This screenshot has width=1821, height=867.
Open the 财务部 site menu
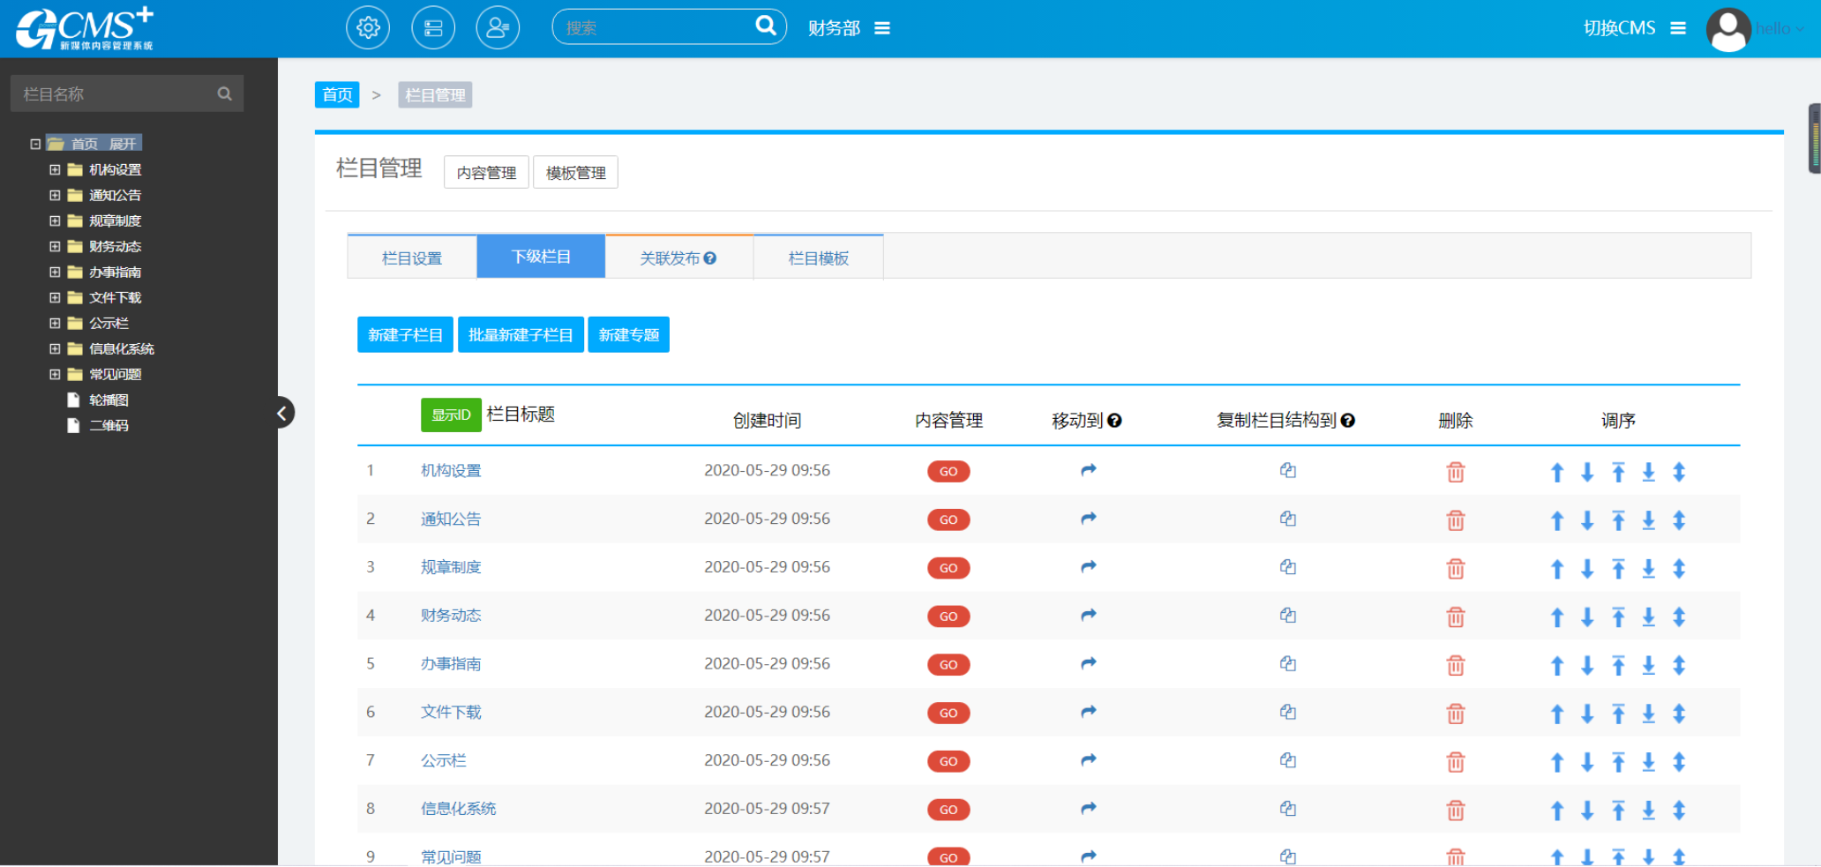(881, 28)
